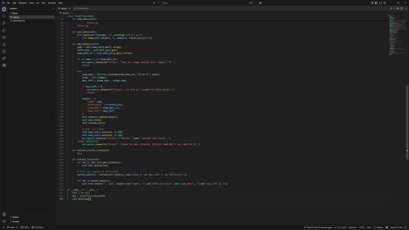Screen dimensions: 409x230
Task: Click the errors and warnings count indicator
Action: click(x=25, y=227)
